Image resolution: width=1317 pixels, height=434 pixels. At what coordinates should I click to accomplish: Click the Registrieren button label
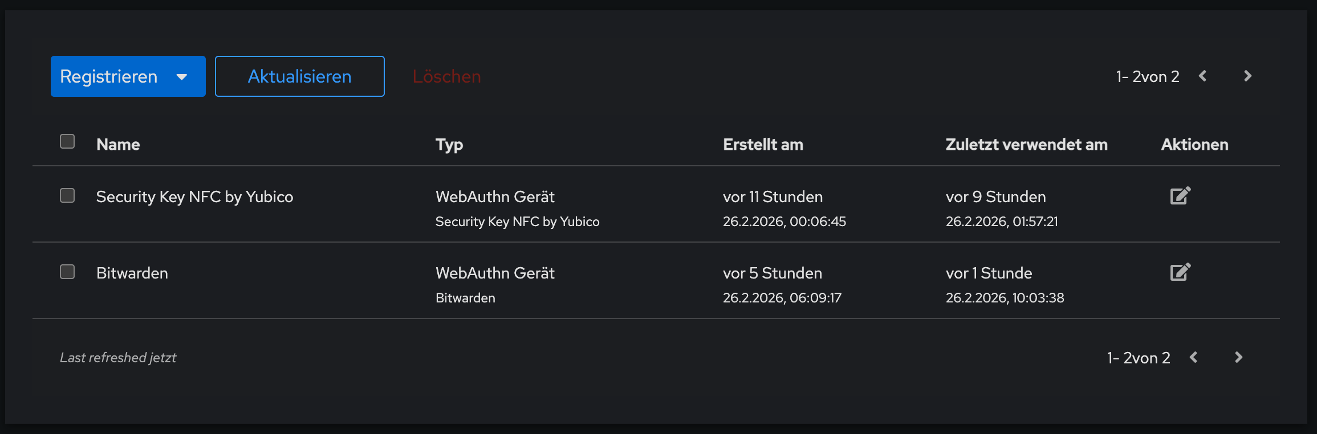(109, 76)
